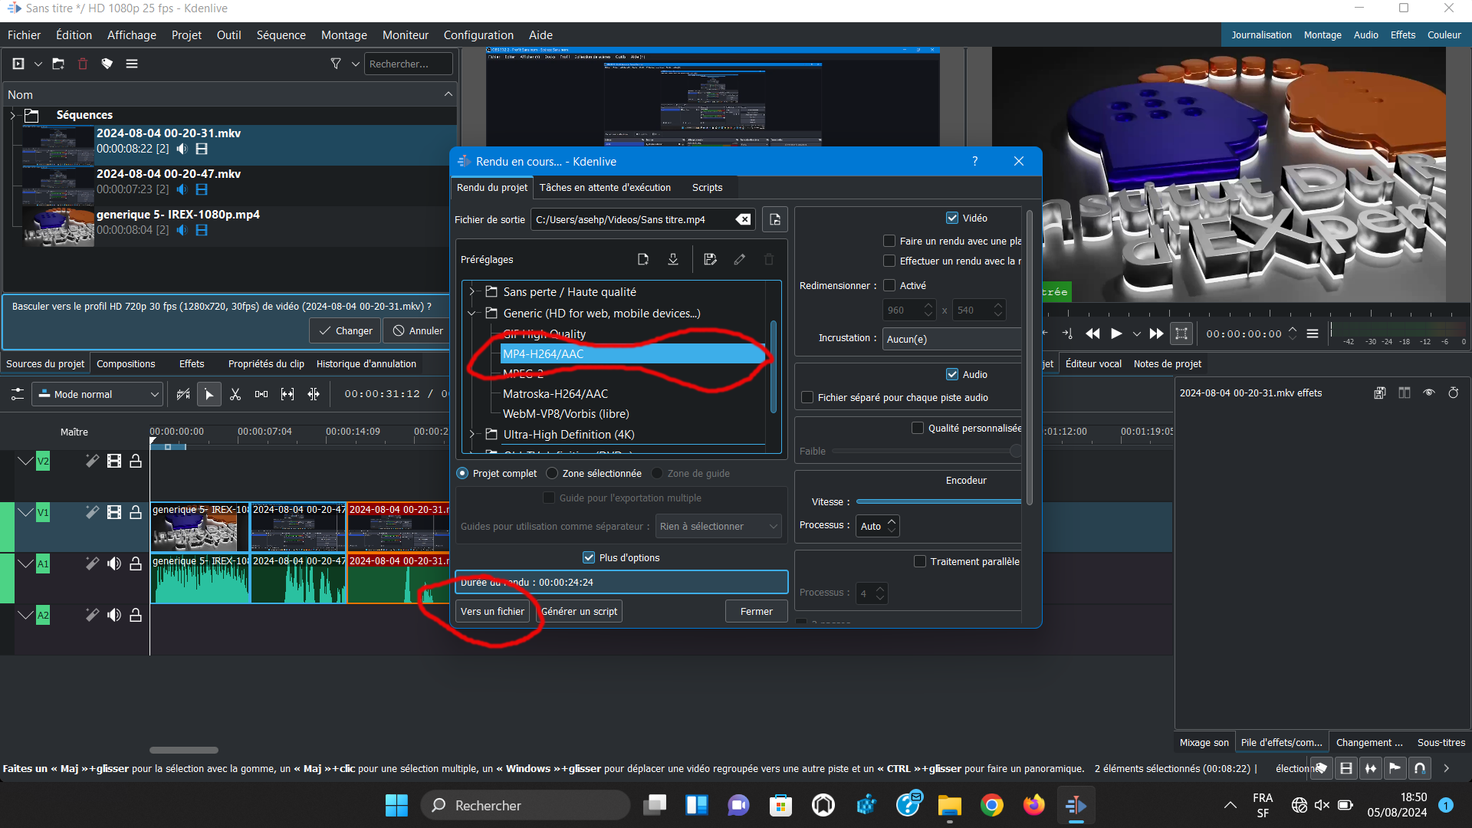Select the Zone sélectionnée radio button

click(552, 473)
